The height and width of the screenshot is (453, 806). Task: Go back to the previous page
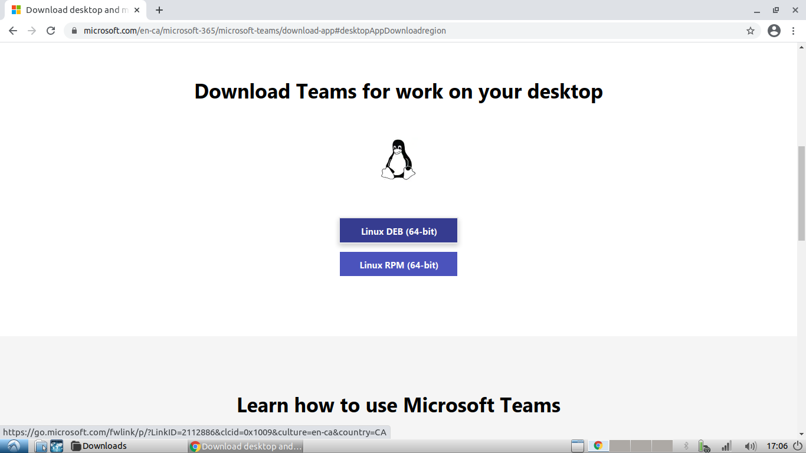(x=13, y=31)
